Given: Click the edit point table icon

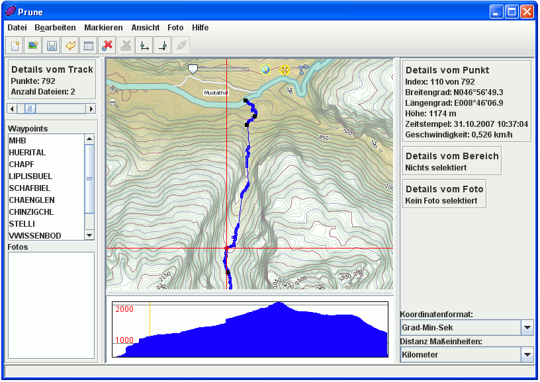Looking at the screenshot, I should pos(88,46).
